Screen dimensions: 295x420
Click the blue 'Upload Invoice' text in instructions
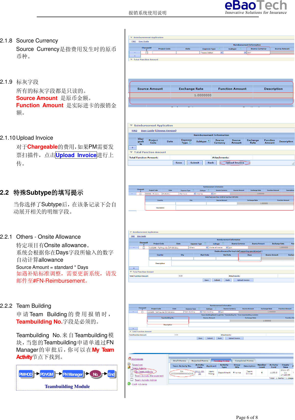click(x=76, y=155)
